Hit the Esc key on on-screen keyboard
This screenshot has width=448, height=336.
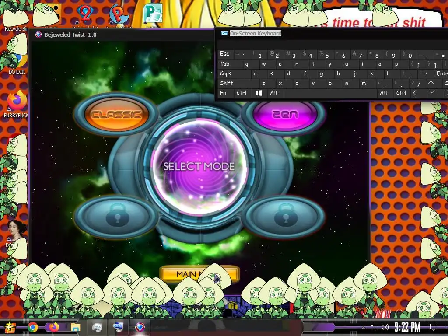[x=224, y=54]
